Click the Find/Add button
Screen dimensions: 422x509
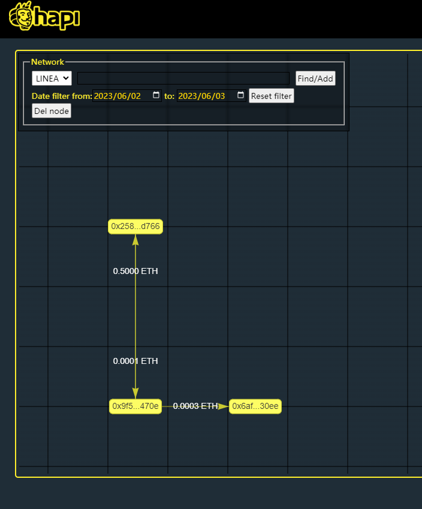pyautogui.click(x=315, y=79)
